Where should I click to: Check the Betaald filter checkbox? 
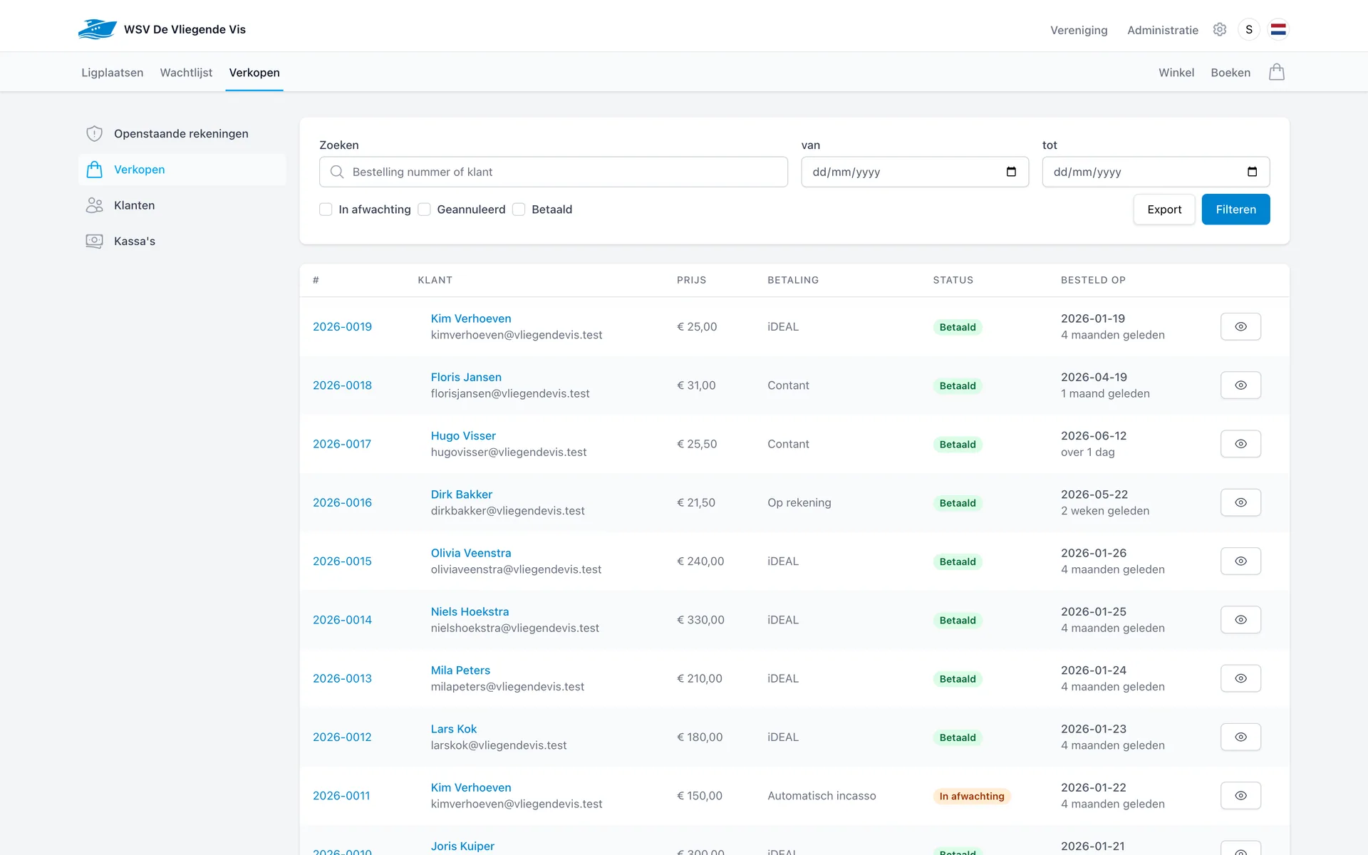click(x=519, y=209)
